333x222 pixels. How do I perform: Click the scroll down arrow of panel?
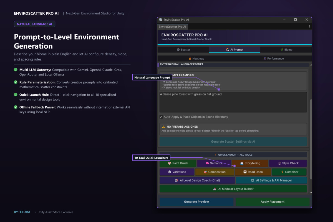pyautogui.click(x=311, y=192)
